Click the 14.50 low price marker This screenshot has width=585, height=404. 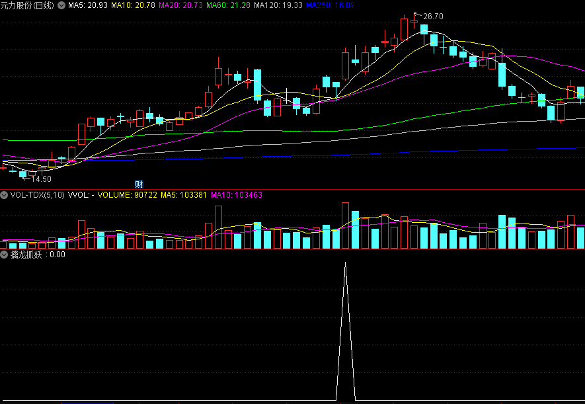tap(41, 179)
